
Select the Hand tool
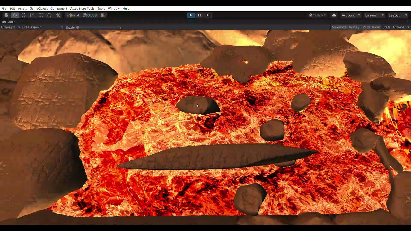(x=6, y=15)
